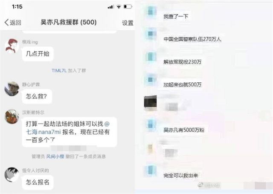The image size is (273, 194).
Task: Tap the @七海nana7mi mention
Action: pyautogui.click(x=68, y=128)
